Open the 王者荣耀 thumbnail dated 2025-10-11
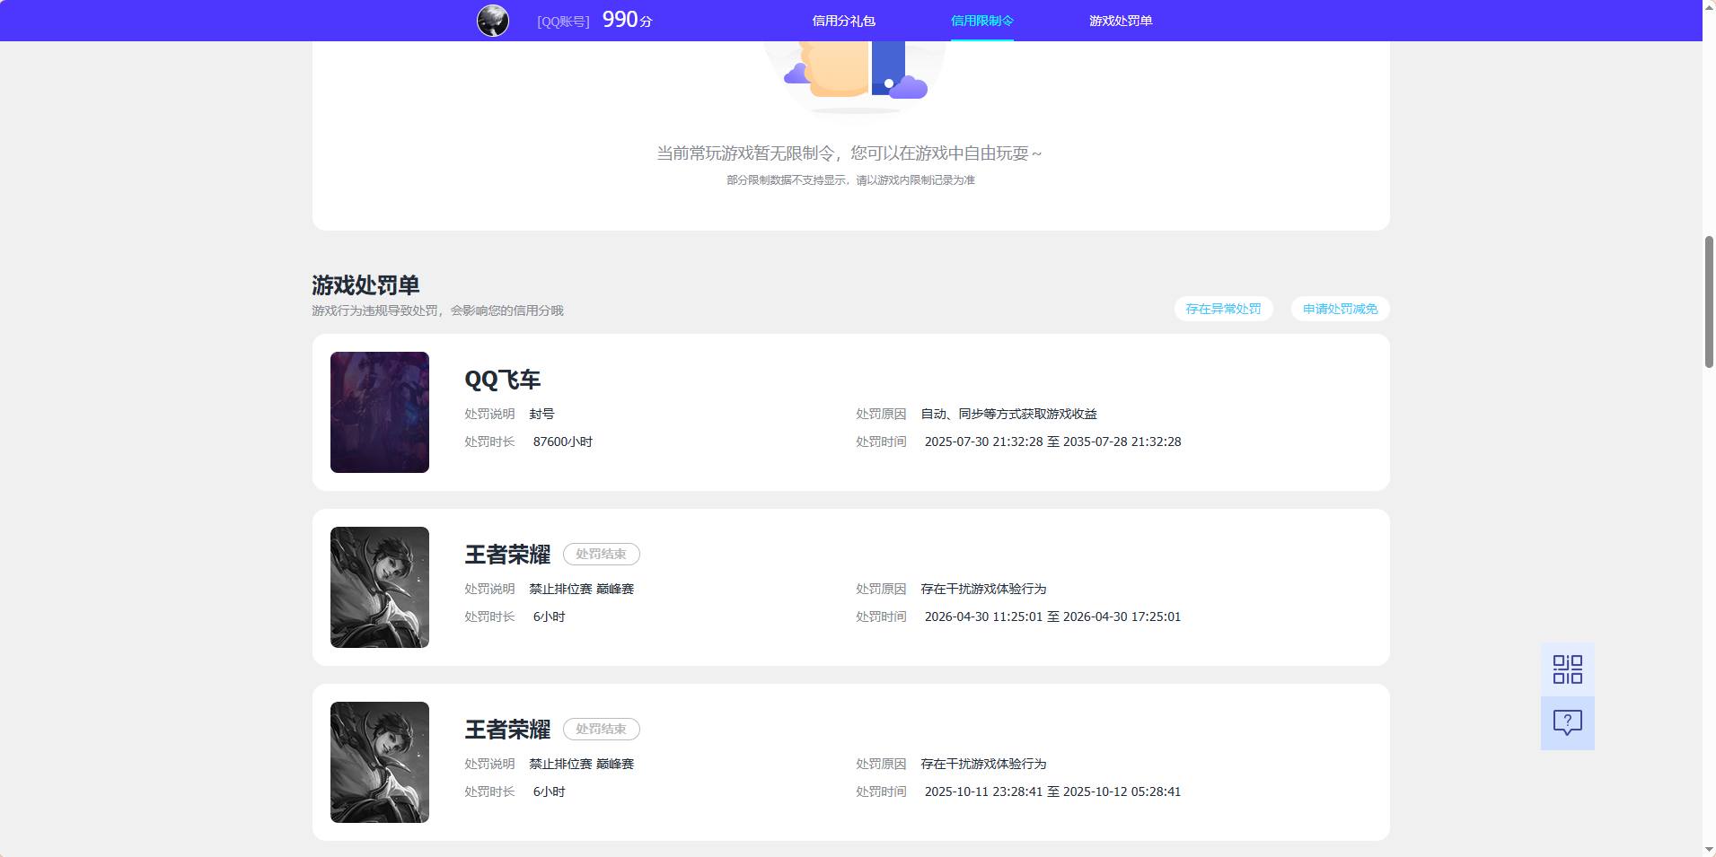This screenshot has height=857, width=1716. (380, 762)
